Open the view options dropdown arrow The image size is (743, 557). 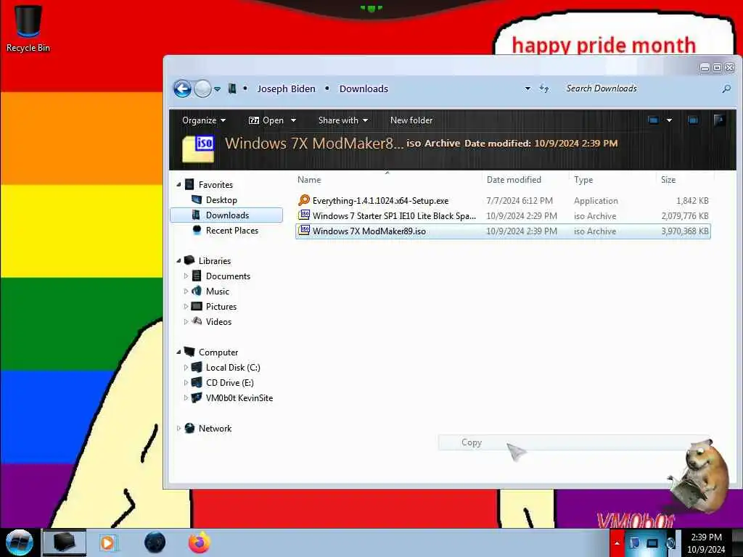669,120
